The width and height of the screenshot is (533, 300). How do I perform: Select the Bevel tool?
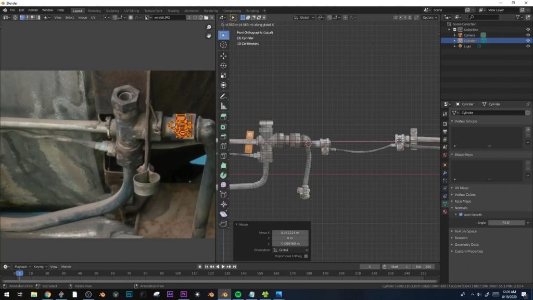(223, 136)
